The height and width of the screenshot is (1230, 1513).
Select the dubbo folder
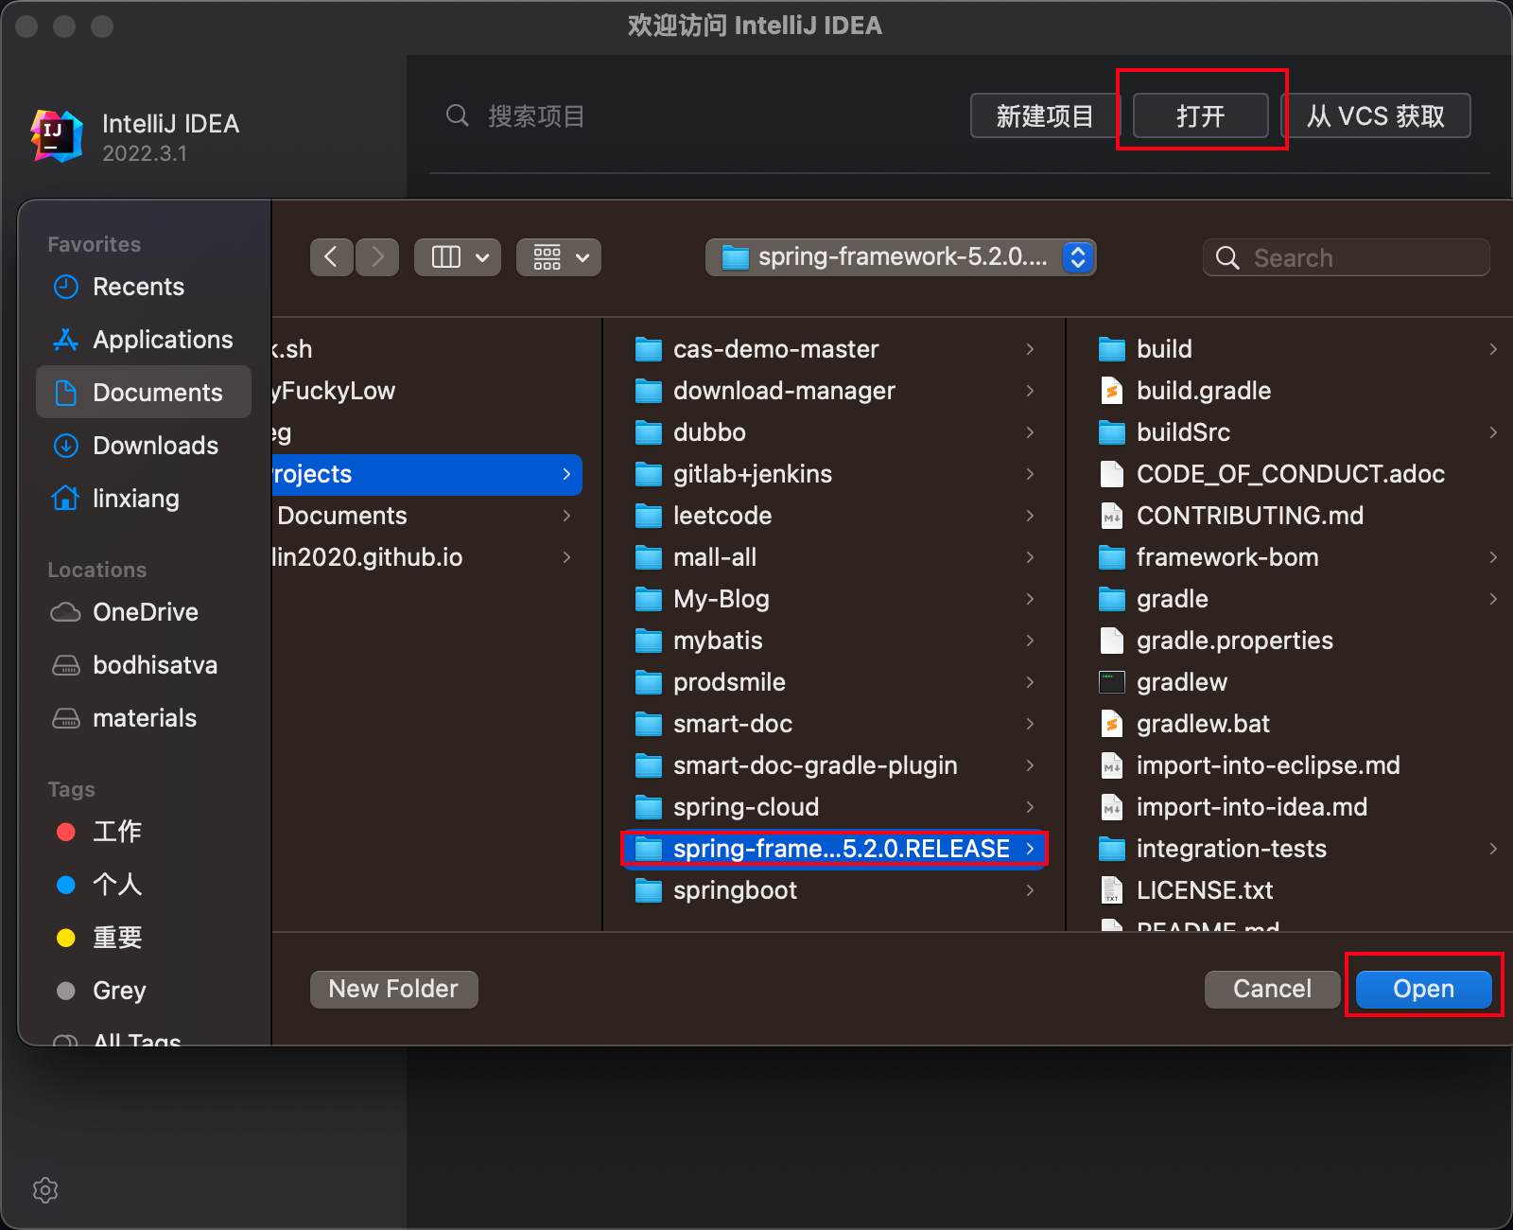[834, 432]
